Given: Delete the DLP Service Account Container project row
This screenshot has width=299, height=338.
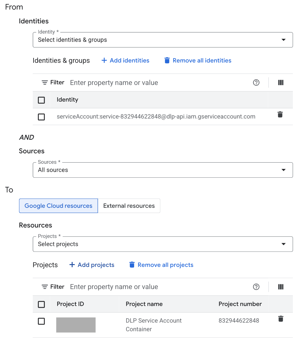Looking at the screenshot, I should coord(280,319).
